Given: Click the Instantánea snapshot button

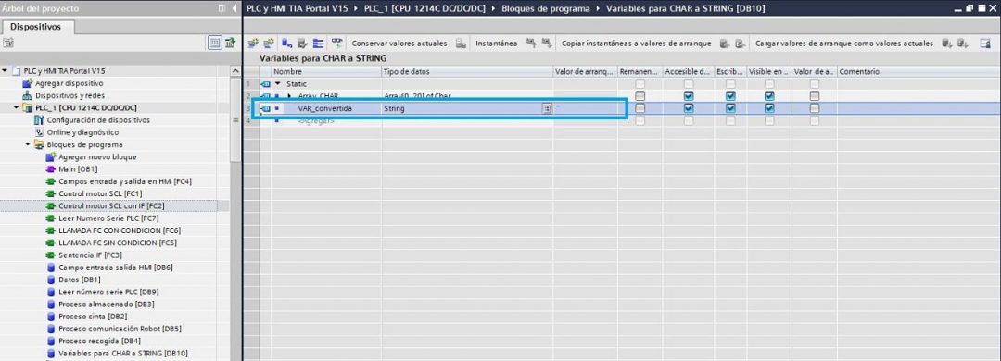Looking at the screenshot, I should (496, 44).
